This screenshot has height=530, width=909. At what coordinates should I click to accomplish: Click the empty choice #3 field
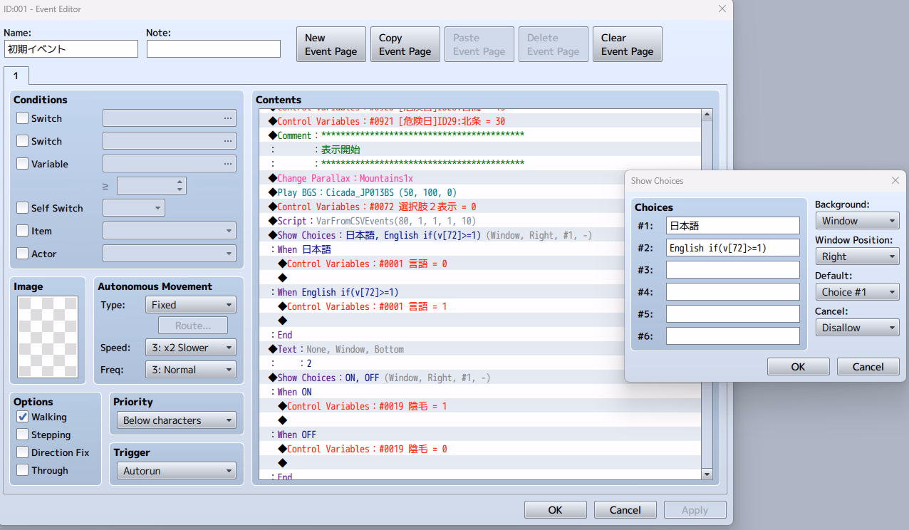coord(733,270)
